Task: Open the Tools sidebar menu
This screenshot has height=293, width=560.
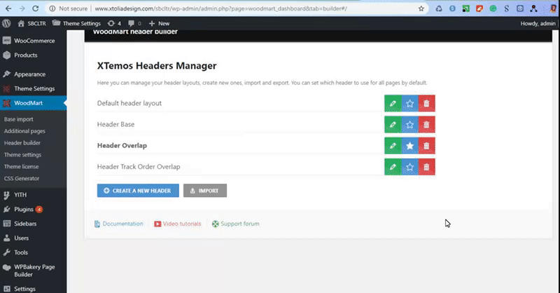Action: coord(33,252)
